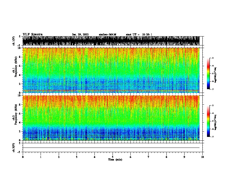Viewport: 228px width, 176px height.
Task: Click the ch.1 voltage waveform strip at top
Action: tap(111, 41)
